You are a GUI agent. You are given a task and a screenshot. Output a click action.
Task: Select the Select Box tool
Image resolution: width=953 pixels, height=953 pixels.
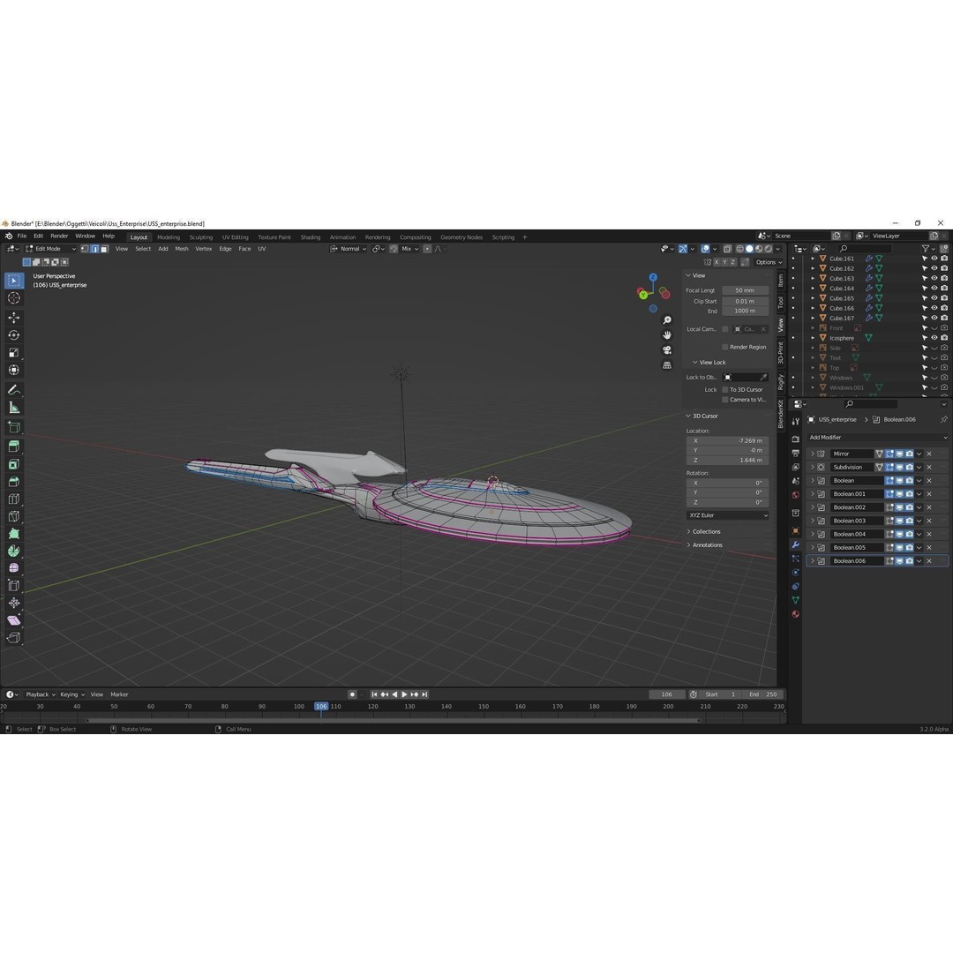14,281
